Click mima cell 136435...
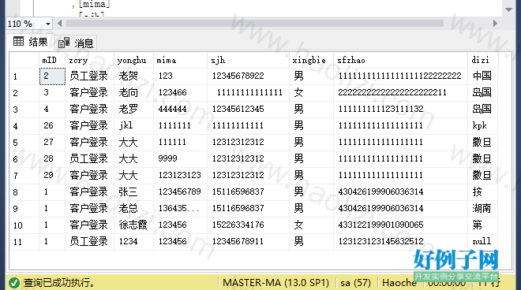Screen dimensions: 521x290 coord(181,209)
